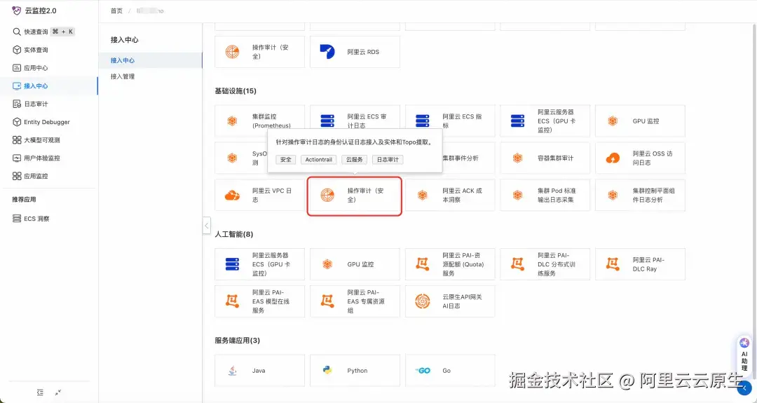Click the 安全 tag in the tooltip
The image size is (757, 403).
click(286, 160)
